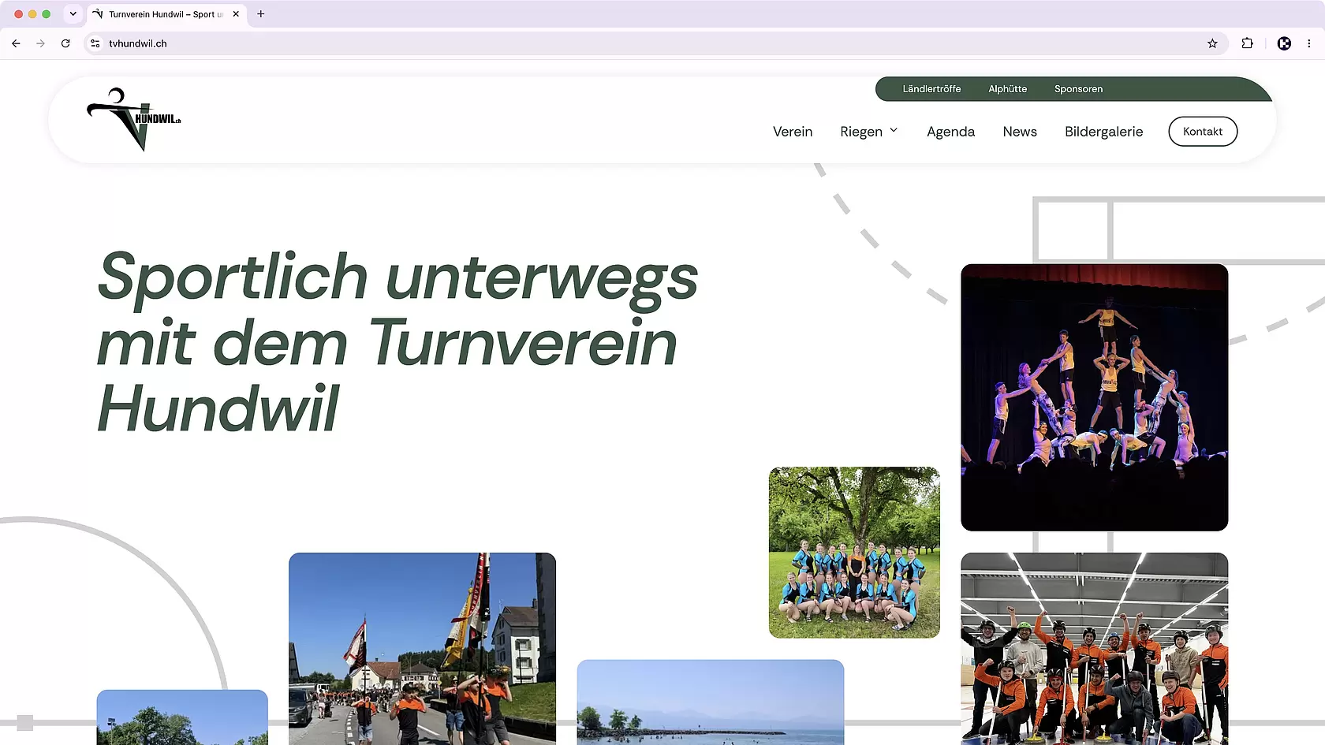Close the Turnverein Hundwil tab
This screenshot has width=1325, height=745.
point(236,14)
